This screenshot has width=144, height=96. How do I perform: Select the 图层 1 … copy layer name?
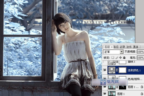pyautogui.click(x=133, y=87)
